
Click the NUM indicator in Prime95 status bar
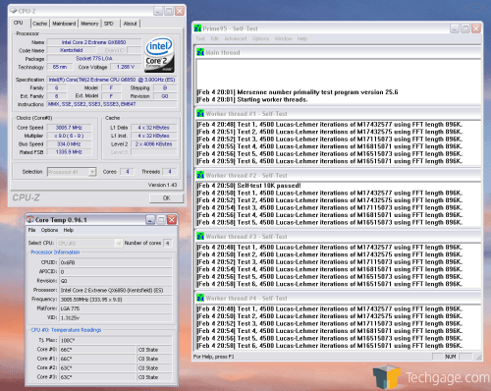tap(451, 357)
